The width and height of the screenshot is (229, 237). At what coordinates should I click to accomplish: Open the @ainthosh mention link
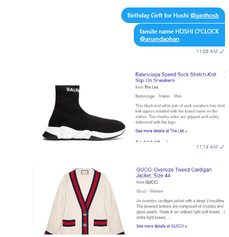tap(204, 15)
